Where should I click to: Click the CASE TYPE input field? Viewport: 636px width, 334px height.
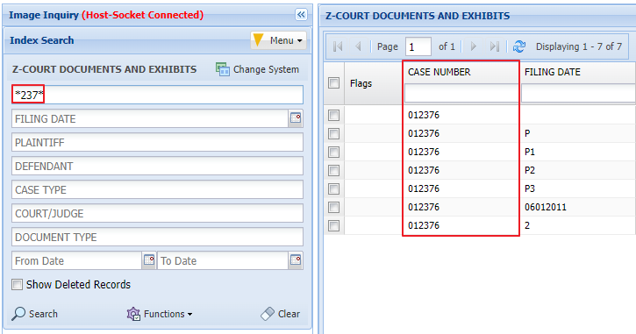tap(157, 189)
